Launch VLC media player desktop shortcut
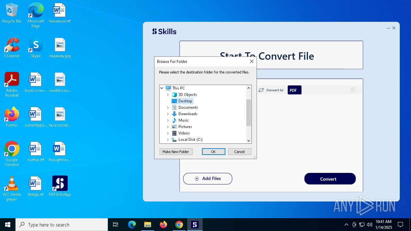 (12, 189)
